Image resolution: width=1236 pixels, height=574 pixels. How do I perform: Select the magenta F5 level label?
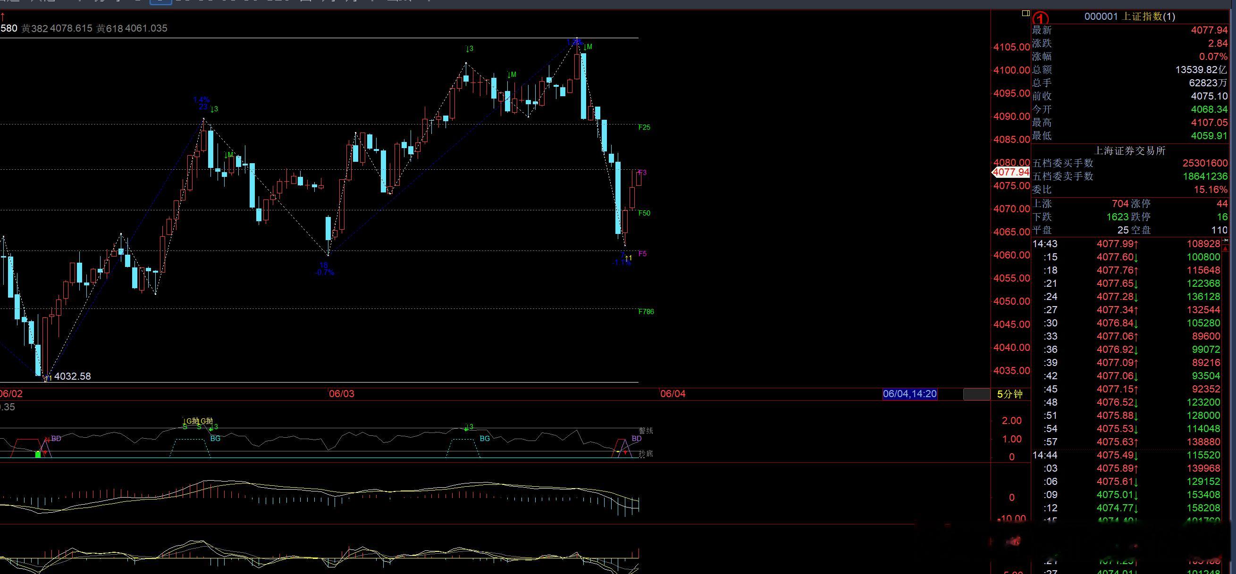click(x=642, y=254)
